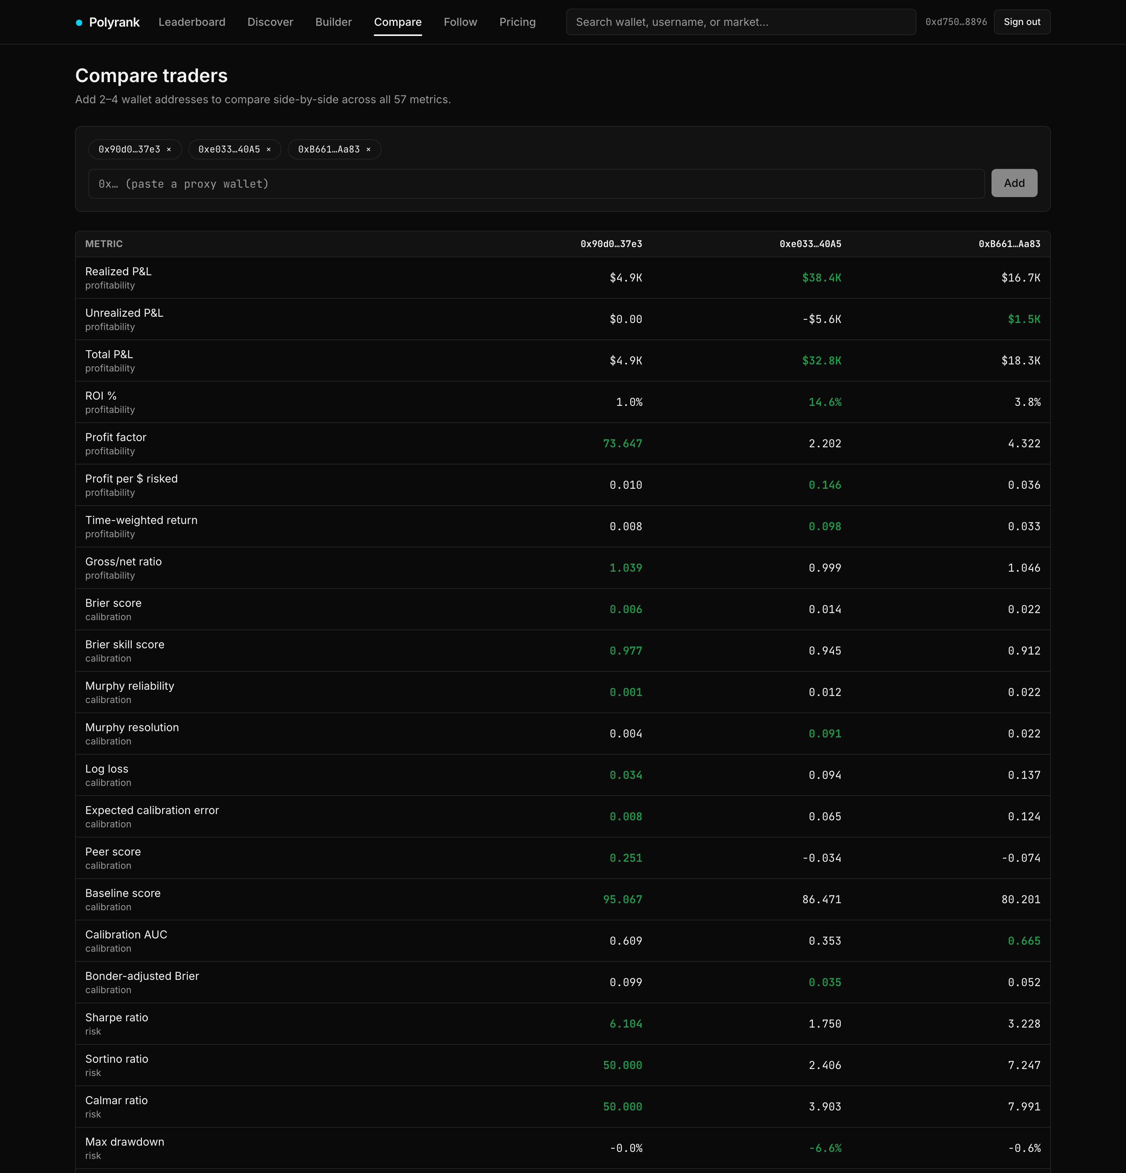Click the 0.091 Murphy resolution value
Screen dimensions: 1126x1173
point(825,734)
